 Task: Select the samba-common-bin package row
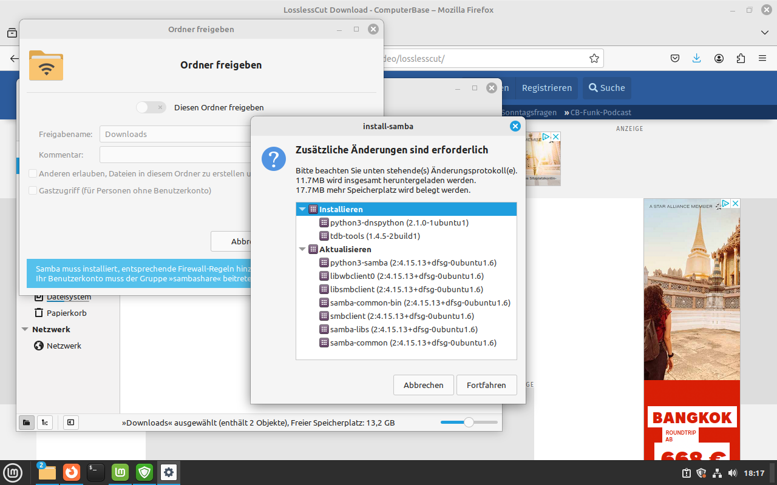click(406, 303)
